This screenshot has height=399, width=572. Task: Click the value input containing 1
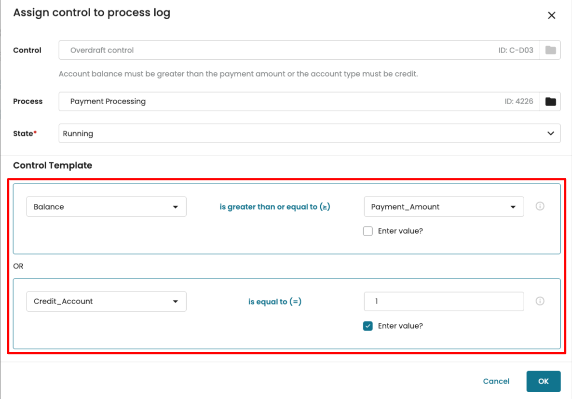(444, 301)
